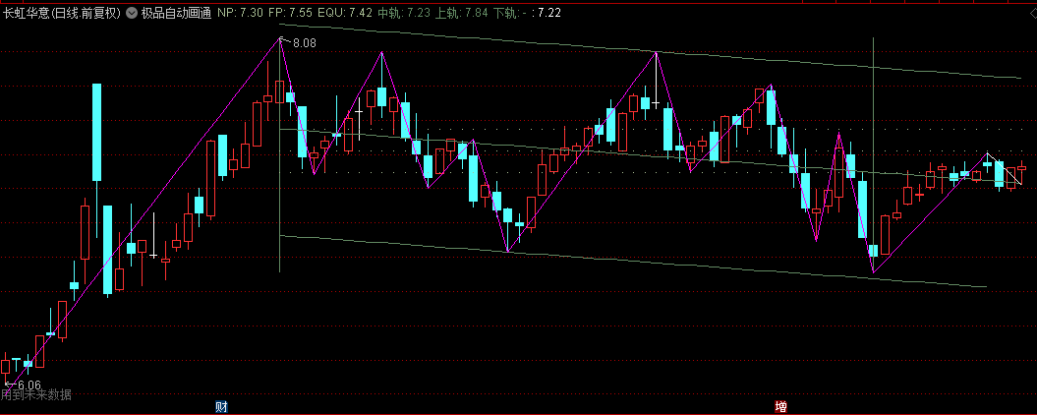
Task: Click the 长虹华意(日线.前复权) chart title
Action: [x=62, y=13]
